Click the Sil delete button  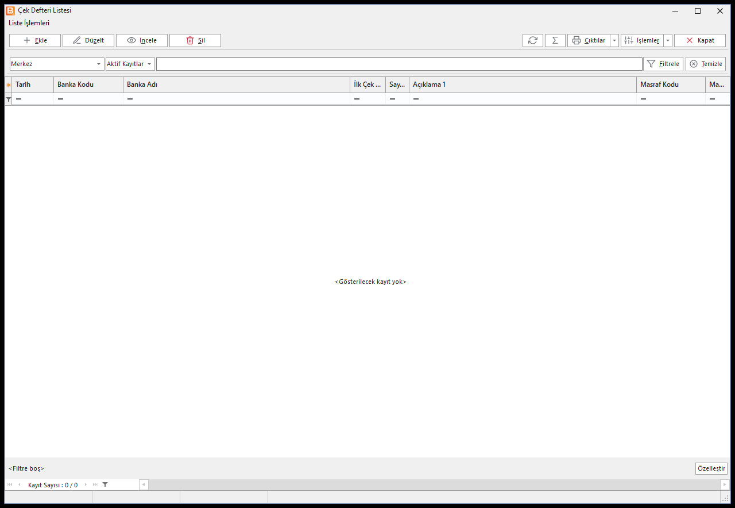point(195,40)
